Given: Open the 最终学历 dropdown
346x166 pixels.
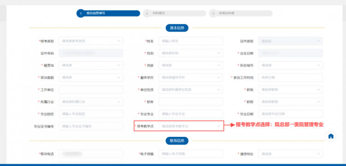Looking at the screenshot, I should [x=191, y=77].
